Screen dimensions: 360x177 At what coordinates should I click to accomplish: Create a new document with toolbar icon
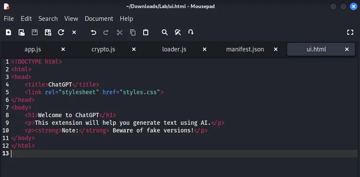(8, 32)
